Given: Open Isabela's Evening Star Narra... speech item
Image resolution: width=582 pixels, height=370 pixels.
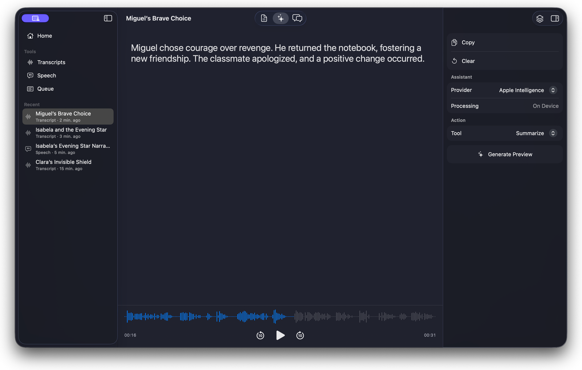Looking at the screenshot, I should [x=68, y=149].
